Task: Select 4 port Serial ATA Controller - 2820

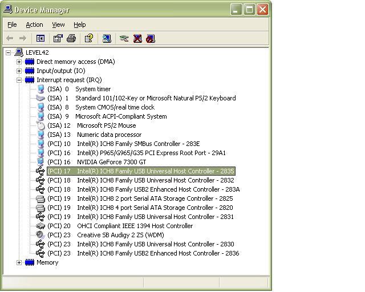Action: click(140, 208)
